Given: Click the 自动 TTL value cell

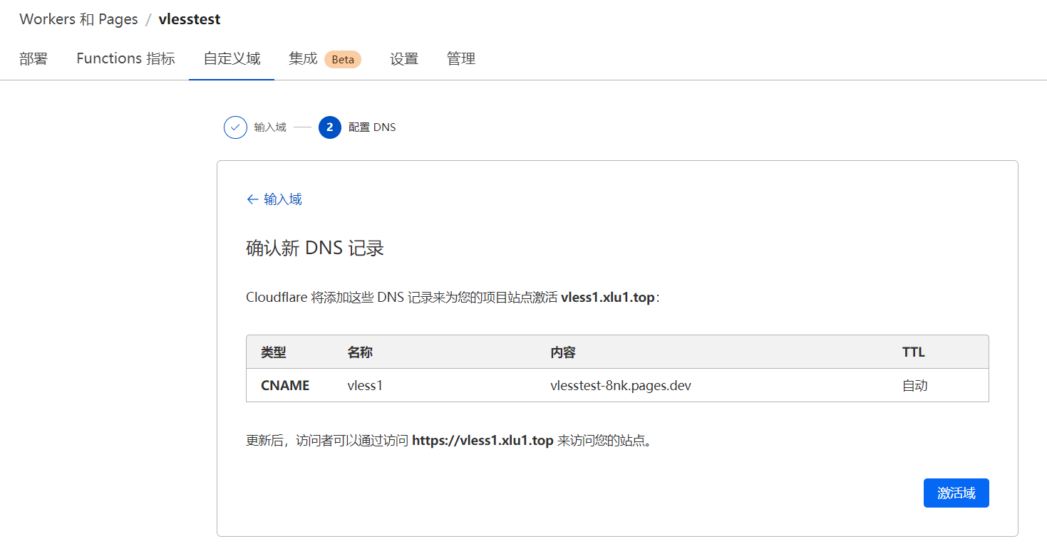Looking at the screenshot, I should point(915,386).
